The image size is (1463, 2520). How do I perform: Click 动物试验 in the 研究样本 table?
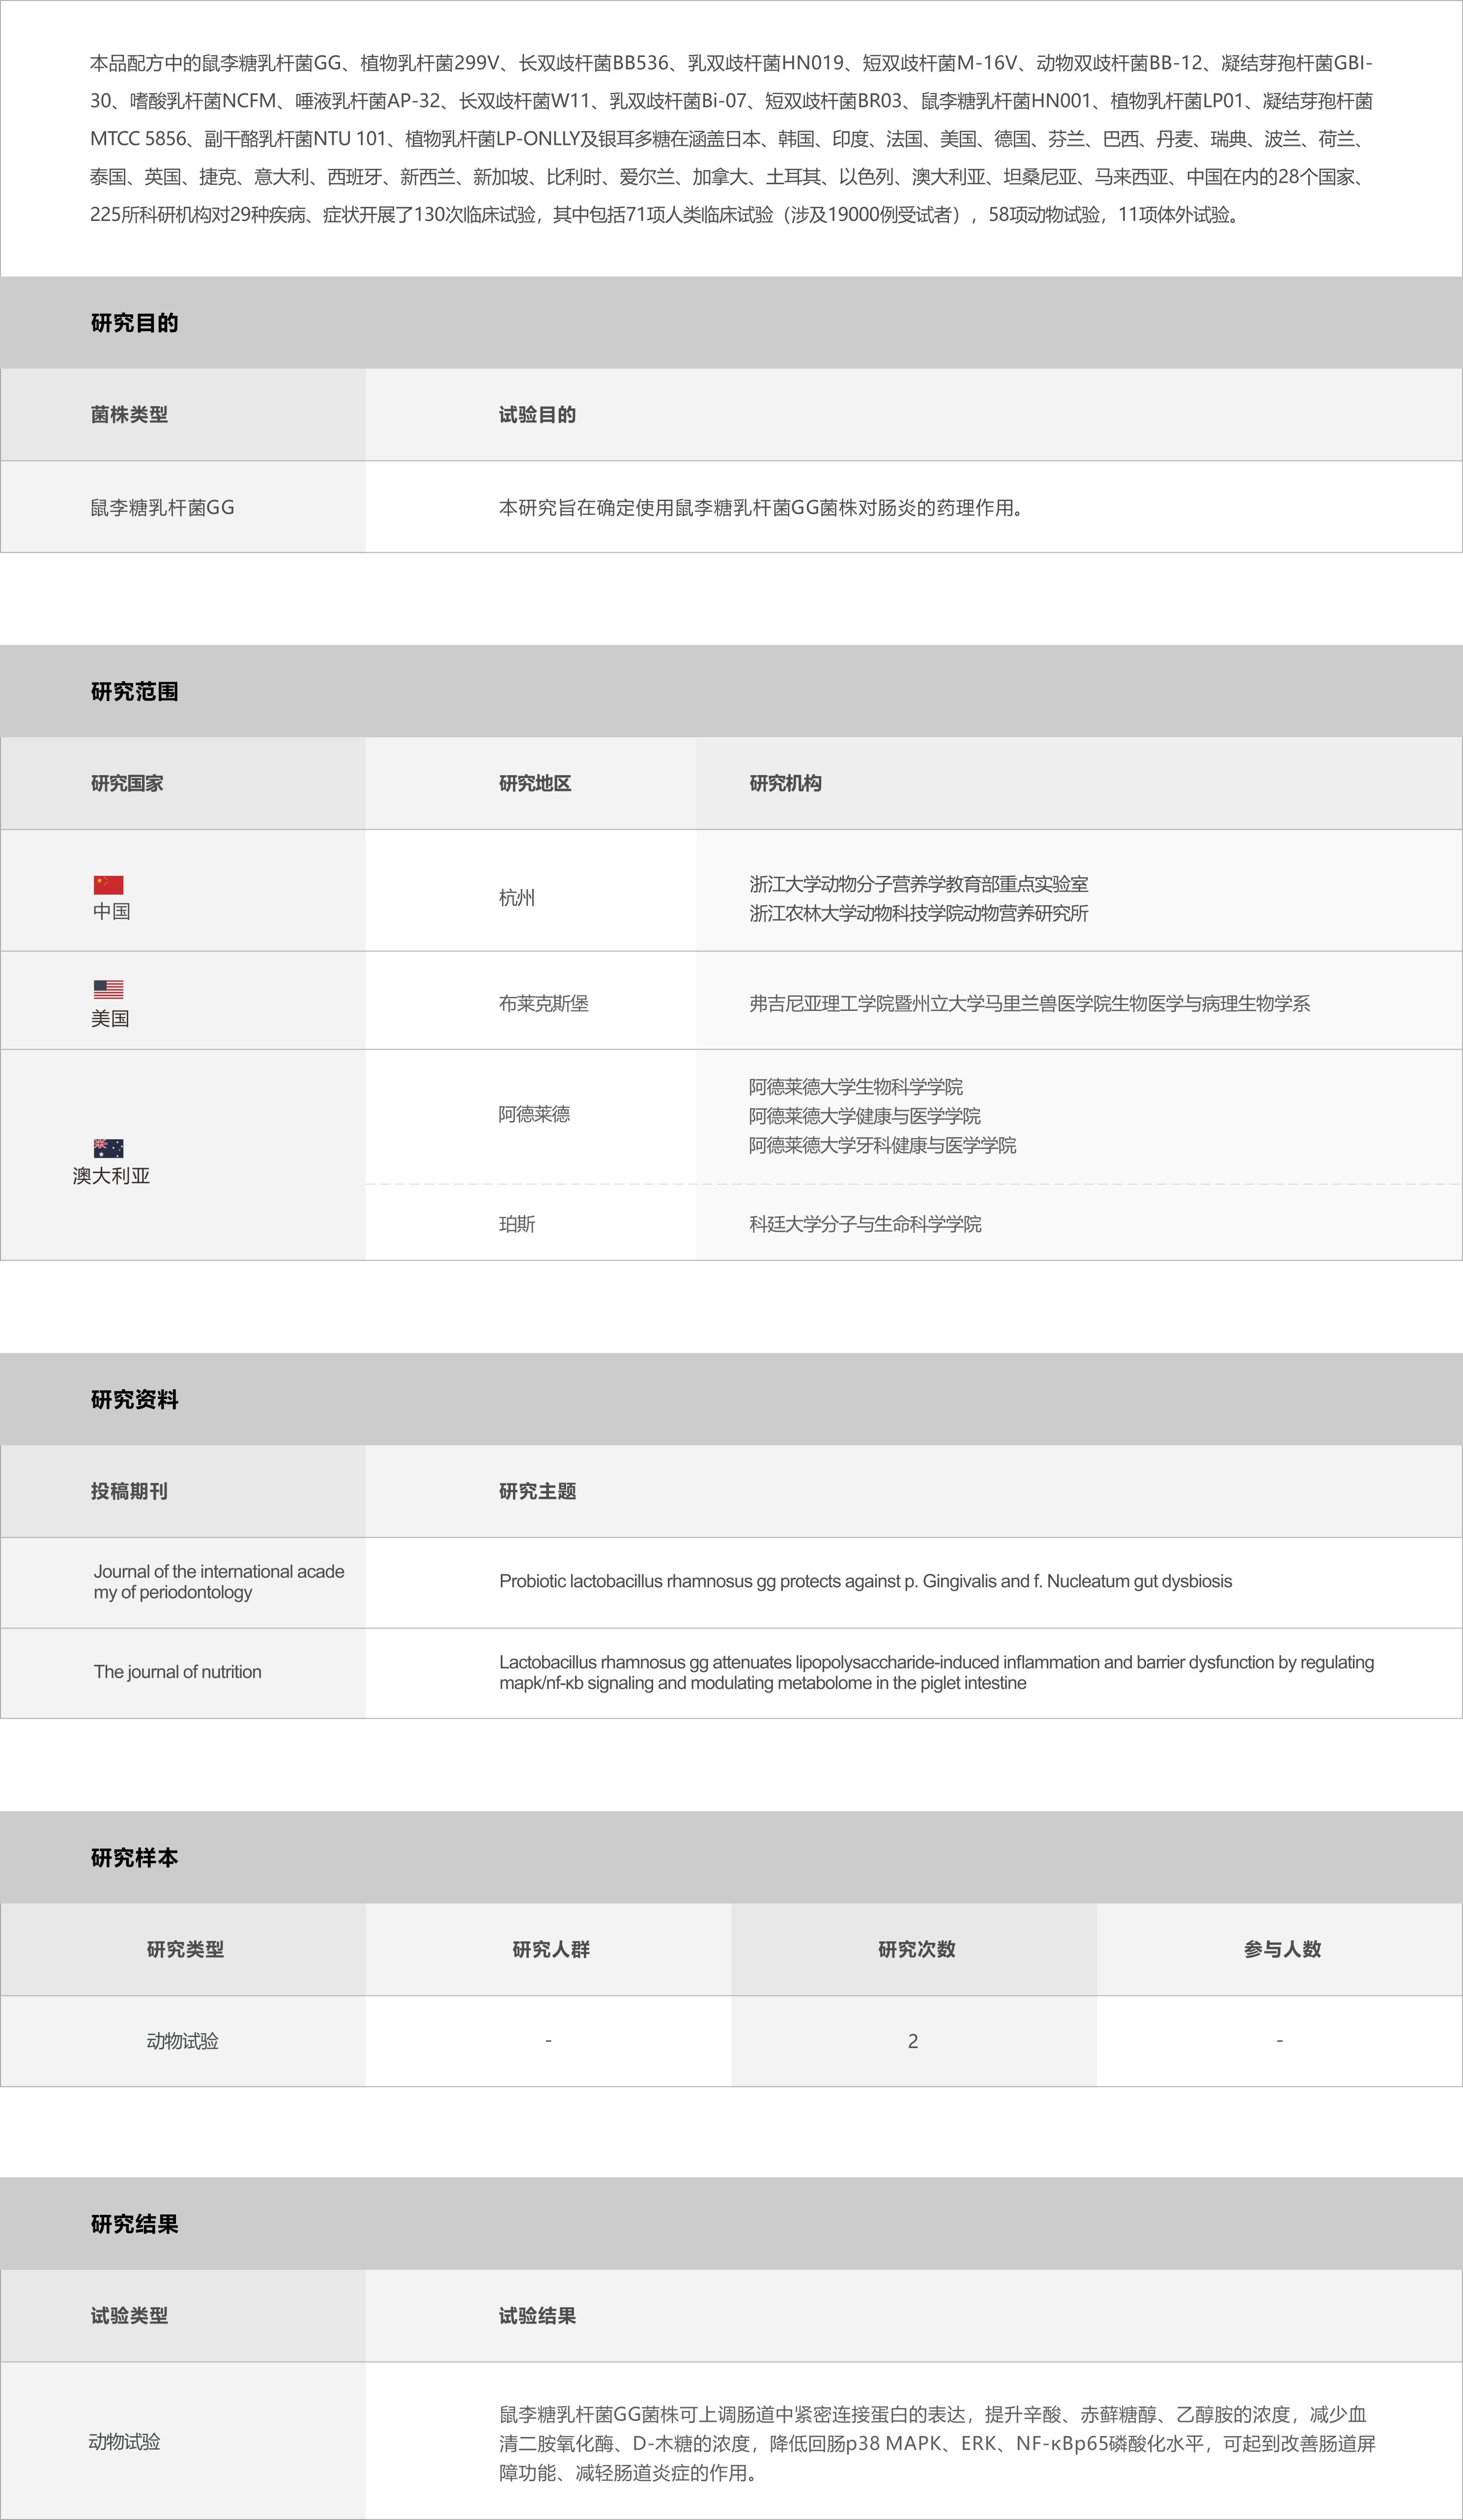(x=182, y=2041)
